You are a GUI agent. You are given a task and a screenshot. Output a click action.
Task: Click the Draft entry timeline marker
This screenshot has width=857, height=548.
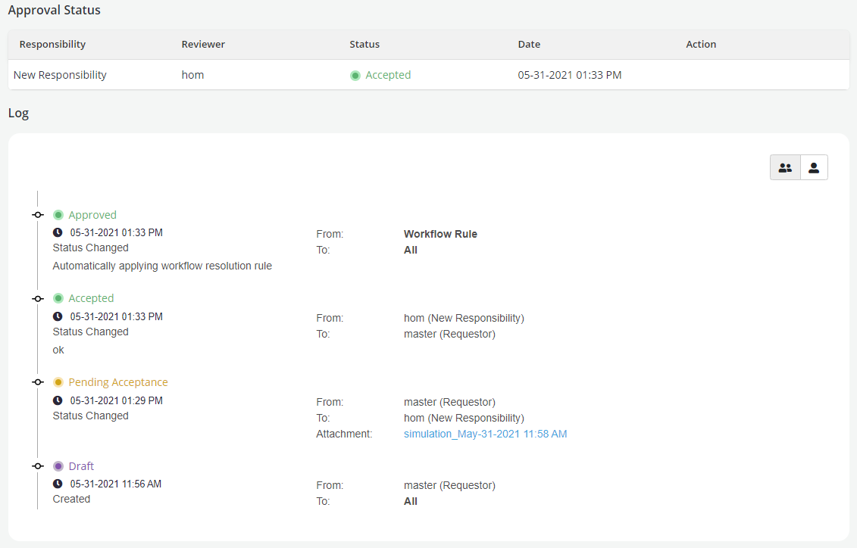point(37,466)
